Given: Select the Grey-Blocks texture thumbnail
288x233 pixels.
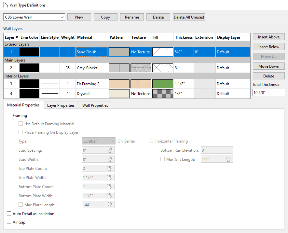Looking at the screenshot, I should pos(141,68).
